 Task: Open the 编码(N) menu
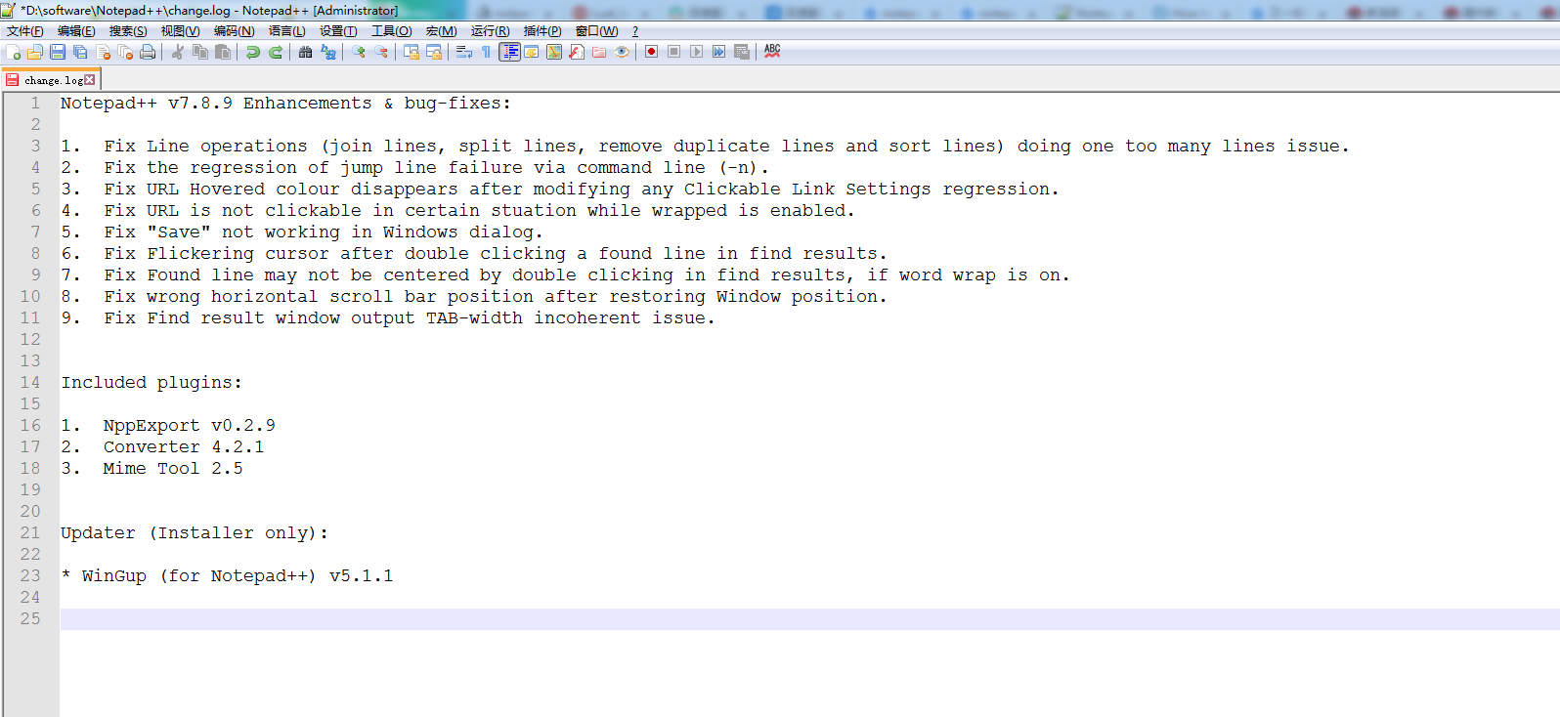point(234,31)
